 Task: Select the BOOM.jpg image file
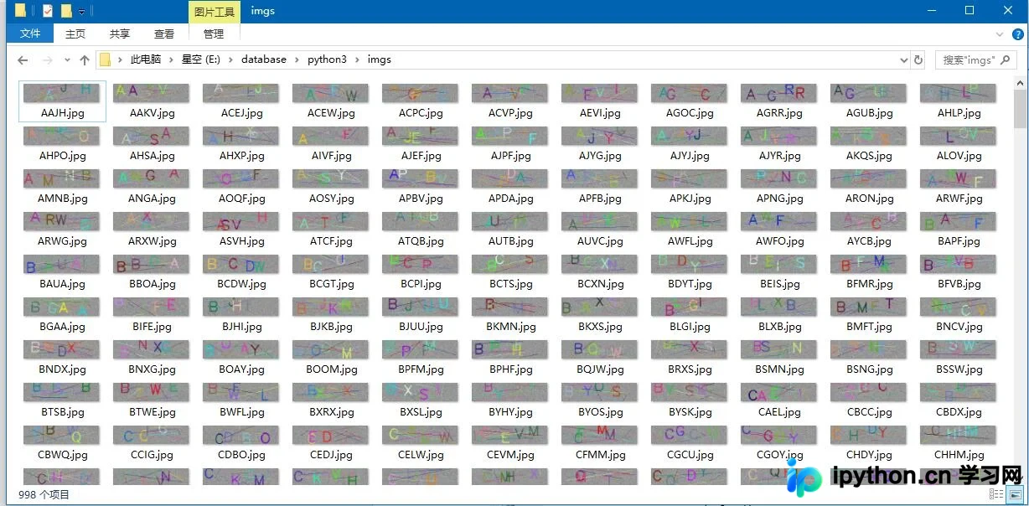[x=331, y=357]
